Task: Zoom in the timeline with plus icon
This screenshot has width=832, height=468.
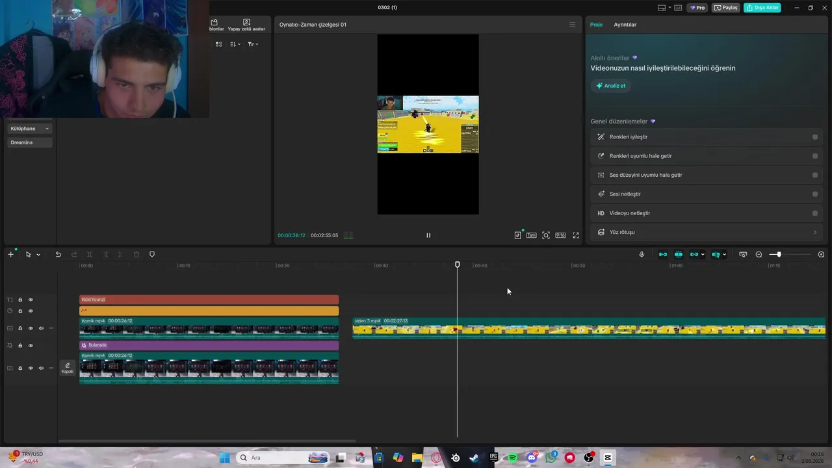Action: click(821, 254)
